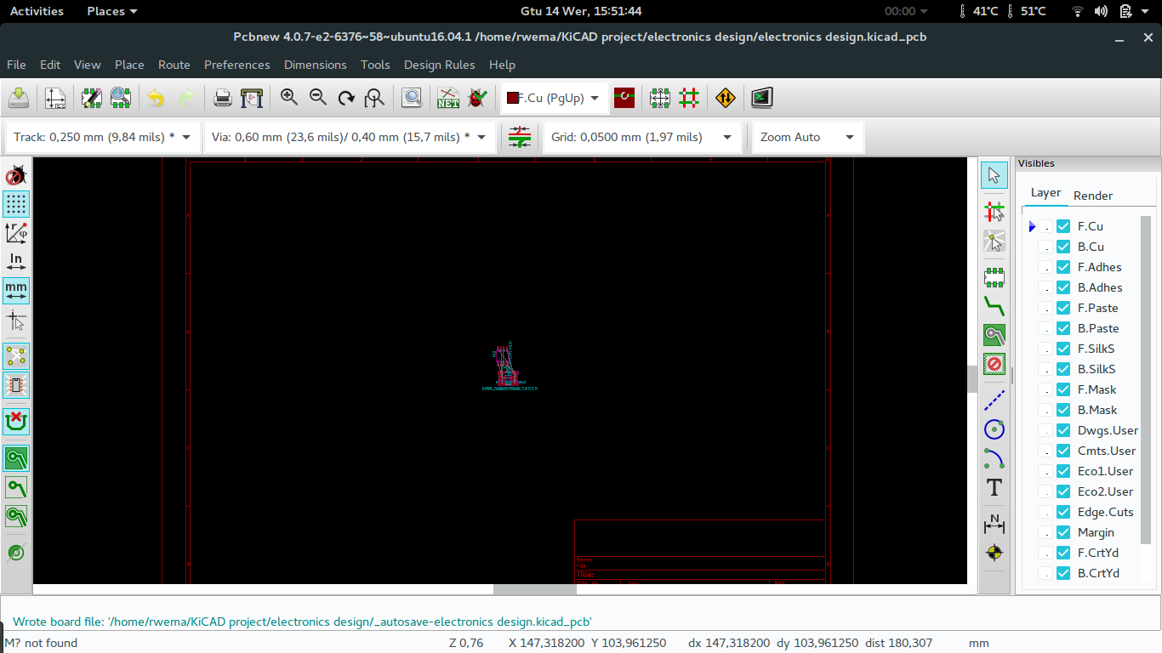This screenshot has height=653, width=1162.
Task: Pick the Add Keepout Area tool
Action: [x=994, y=364]
